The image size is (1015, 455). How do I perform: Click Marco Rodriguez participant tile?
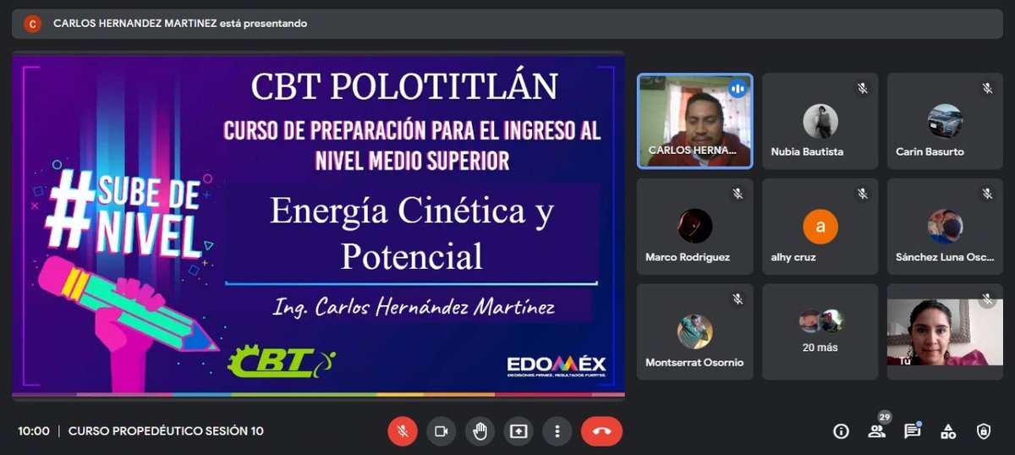tap(694, 227)
